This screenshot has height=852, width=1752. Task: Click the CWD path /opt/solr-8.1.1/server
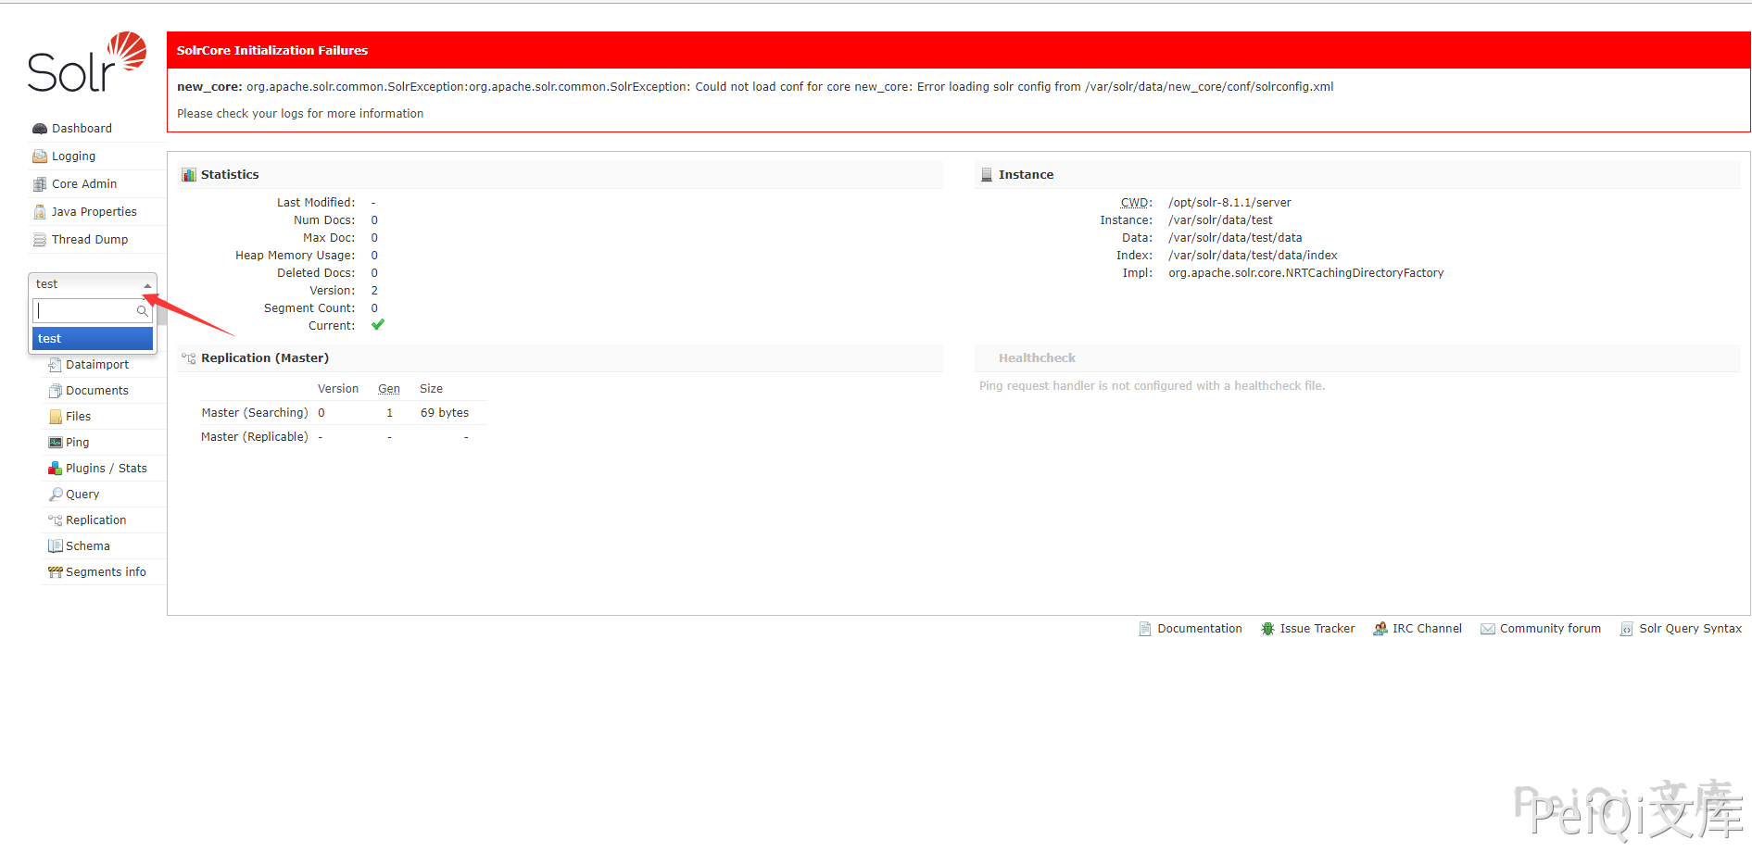coord(1229,203)
